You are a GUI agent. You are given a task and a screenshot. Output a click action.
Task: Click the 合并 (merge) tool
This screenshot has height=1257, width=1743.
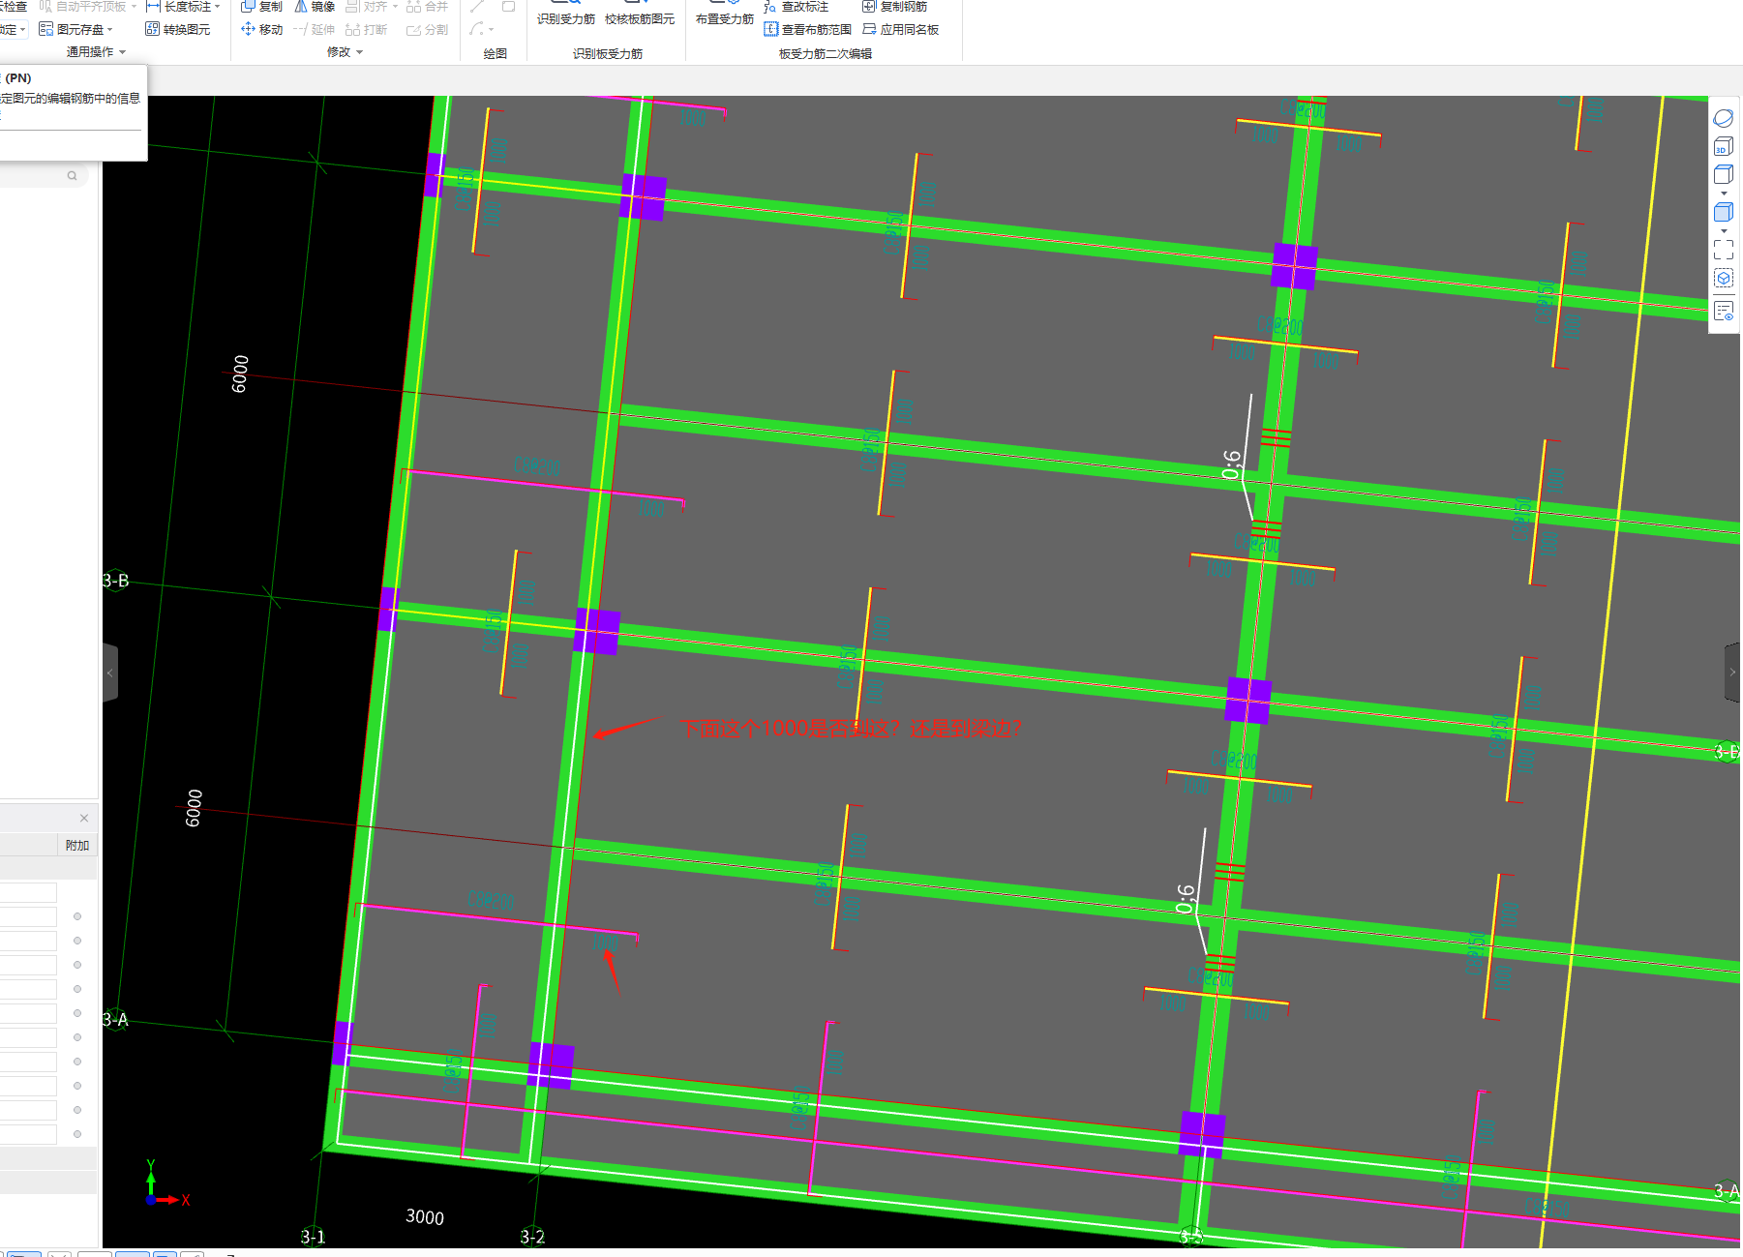(x=427, y=7)
